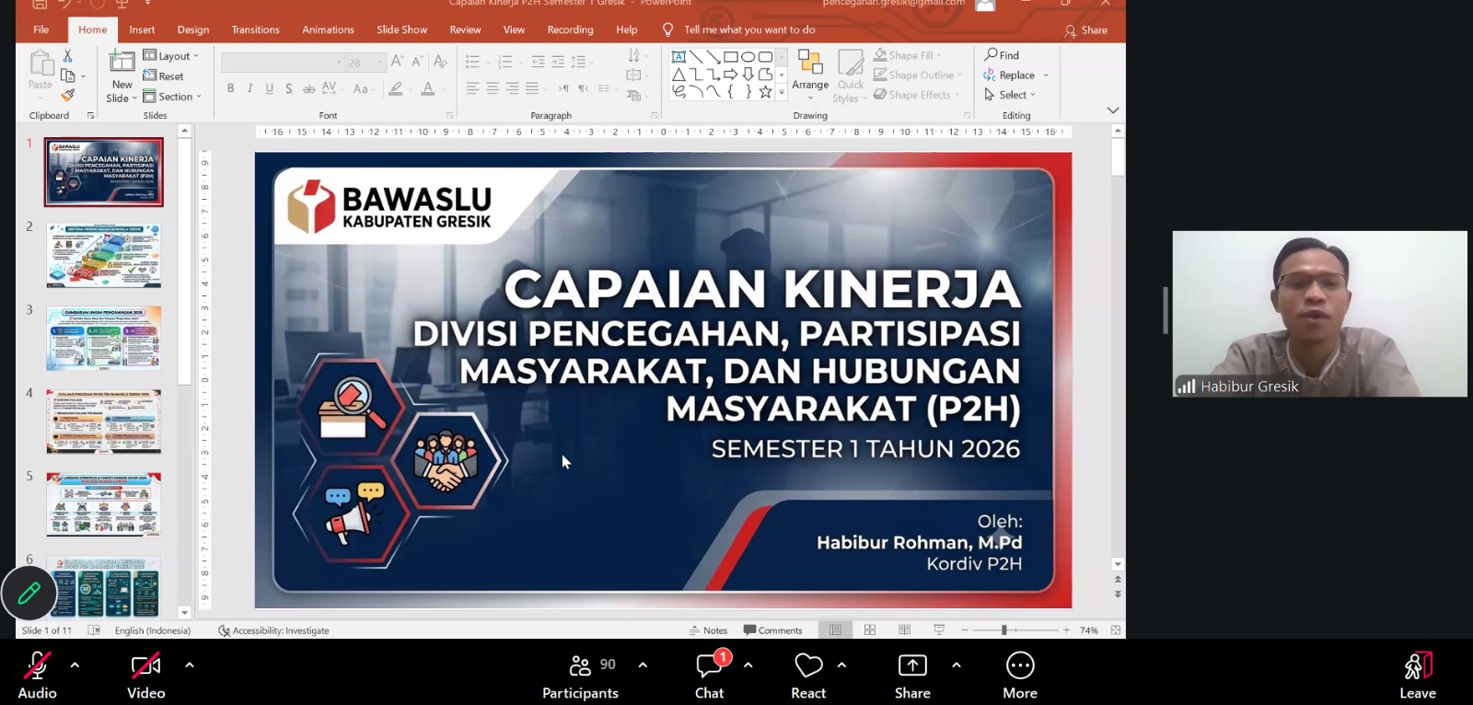Viewport: 1473px width, 705px height.
Task: Open the Shape Effects dropdown
Action: click(916, 95)
